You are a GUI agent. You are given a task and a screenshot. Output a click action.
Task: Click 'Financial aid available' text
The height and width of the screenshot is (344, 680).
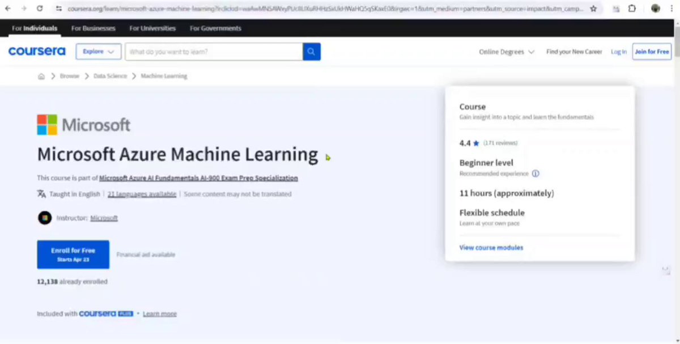[x=146, y=254]
